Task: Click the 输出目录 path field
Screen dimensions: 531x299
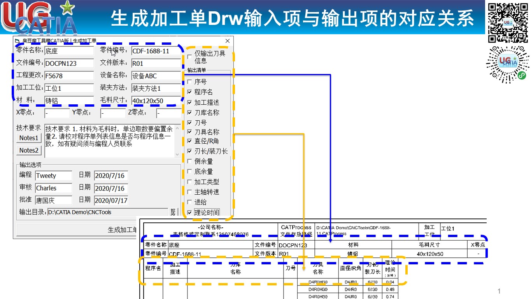Action: pyautogui.click(x=108, y=212)
